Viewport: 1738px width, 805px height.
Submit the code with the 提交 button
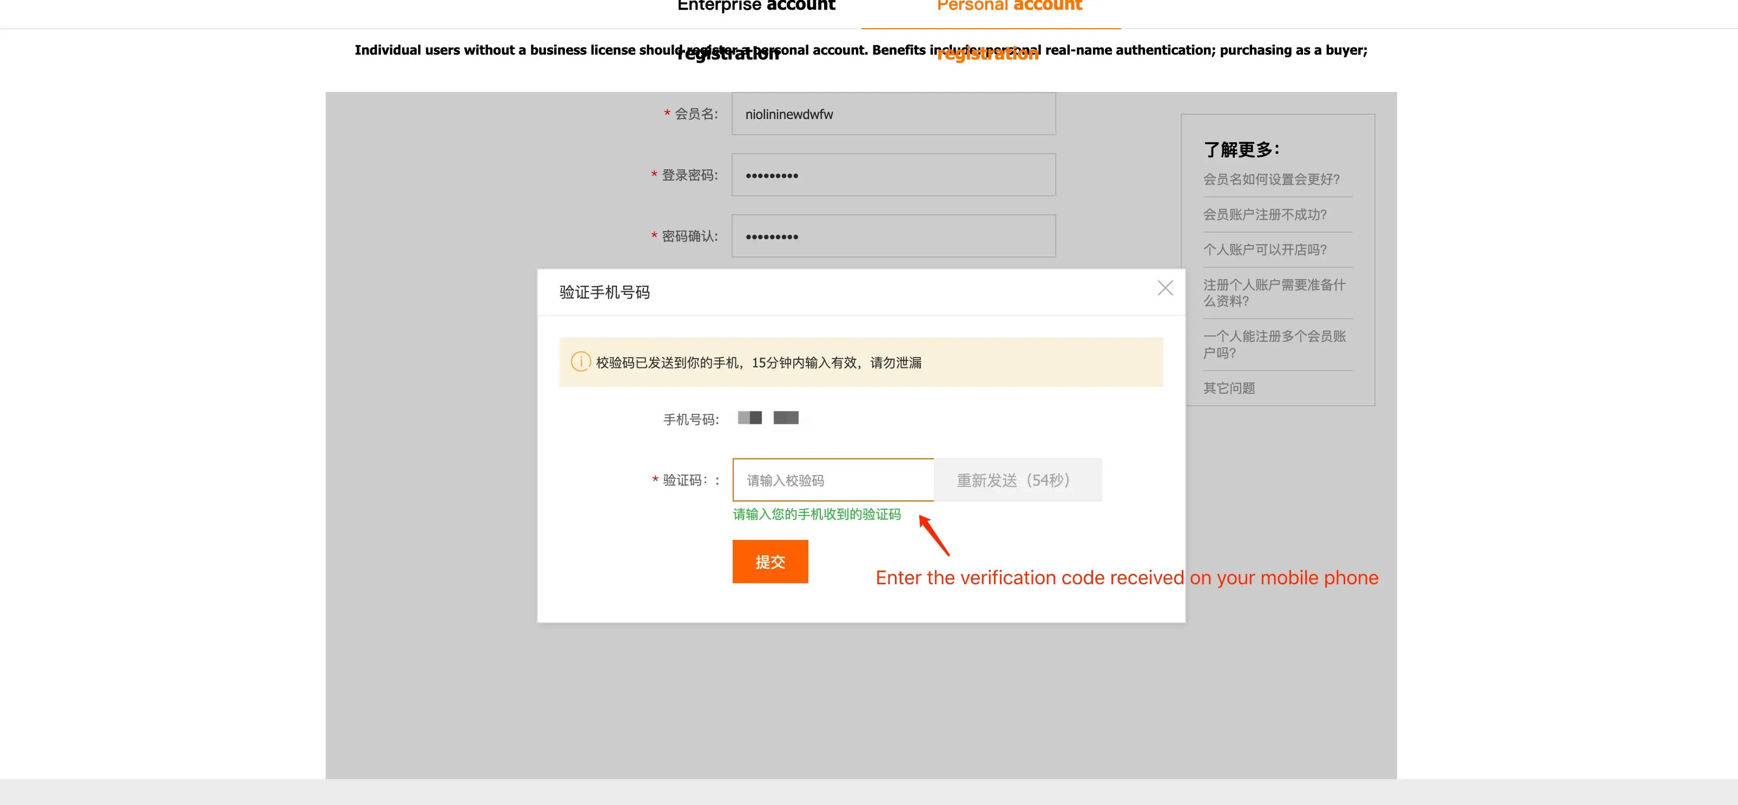770,562
